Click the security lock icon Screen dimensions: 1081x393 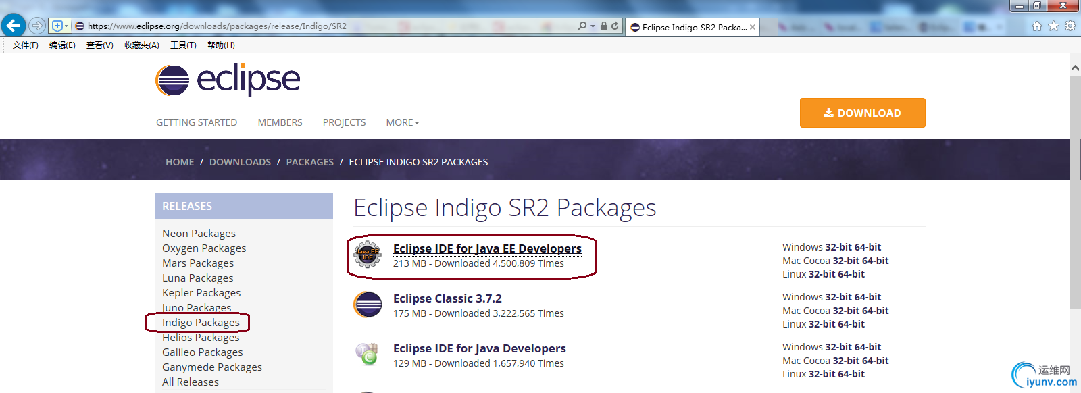[604, 26]
